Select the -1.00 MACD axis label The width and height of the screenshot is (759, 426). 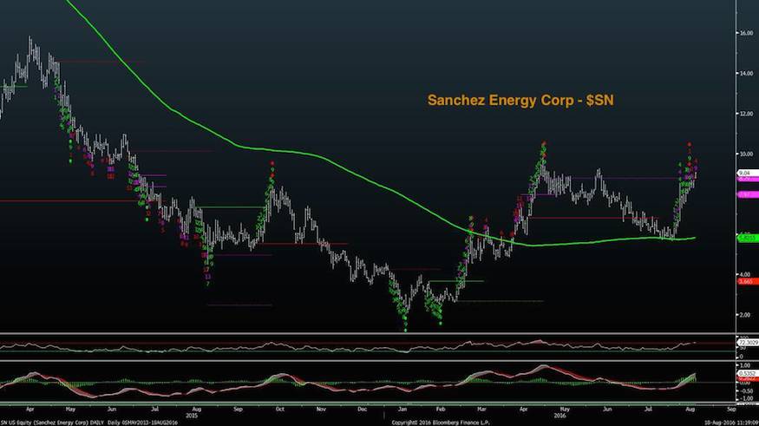click(745, 398)
